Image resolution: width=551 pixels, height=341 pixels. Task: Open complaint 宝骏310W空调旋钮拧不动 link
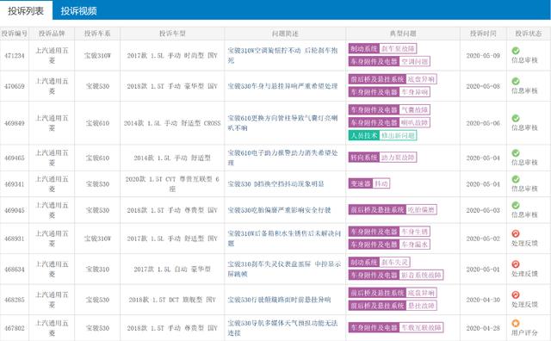[282, 56]
